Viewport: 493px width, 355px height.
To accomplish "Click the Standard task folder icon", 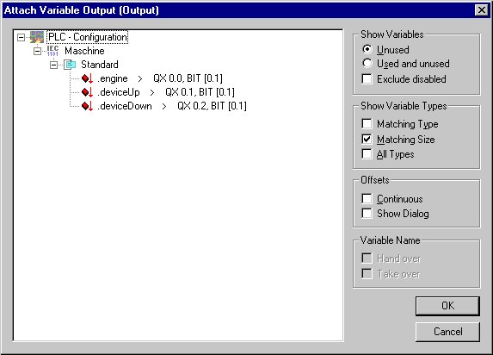I will click(70, 65).
